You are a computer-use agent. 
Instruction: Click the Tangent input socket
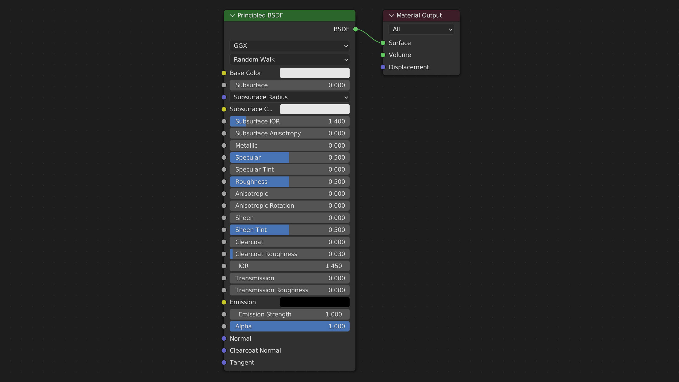tap(224, 362)
